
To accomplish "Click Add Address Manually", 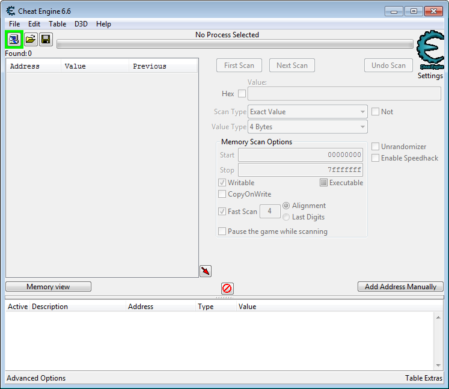I will (400, 287).
